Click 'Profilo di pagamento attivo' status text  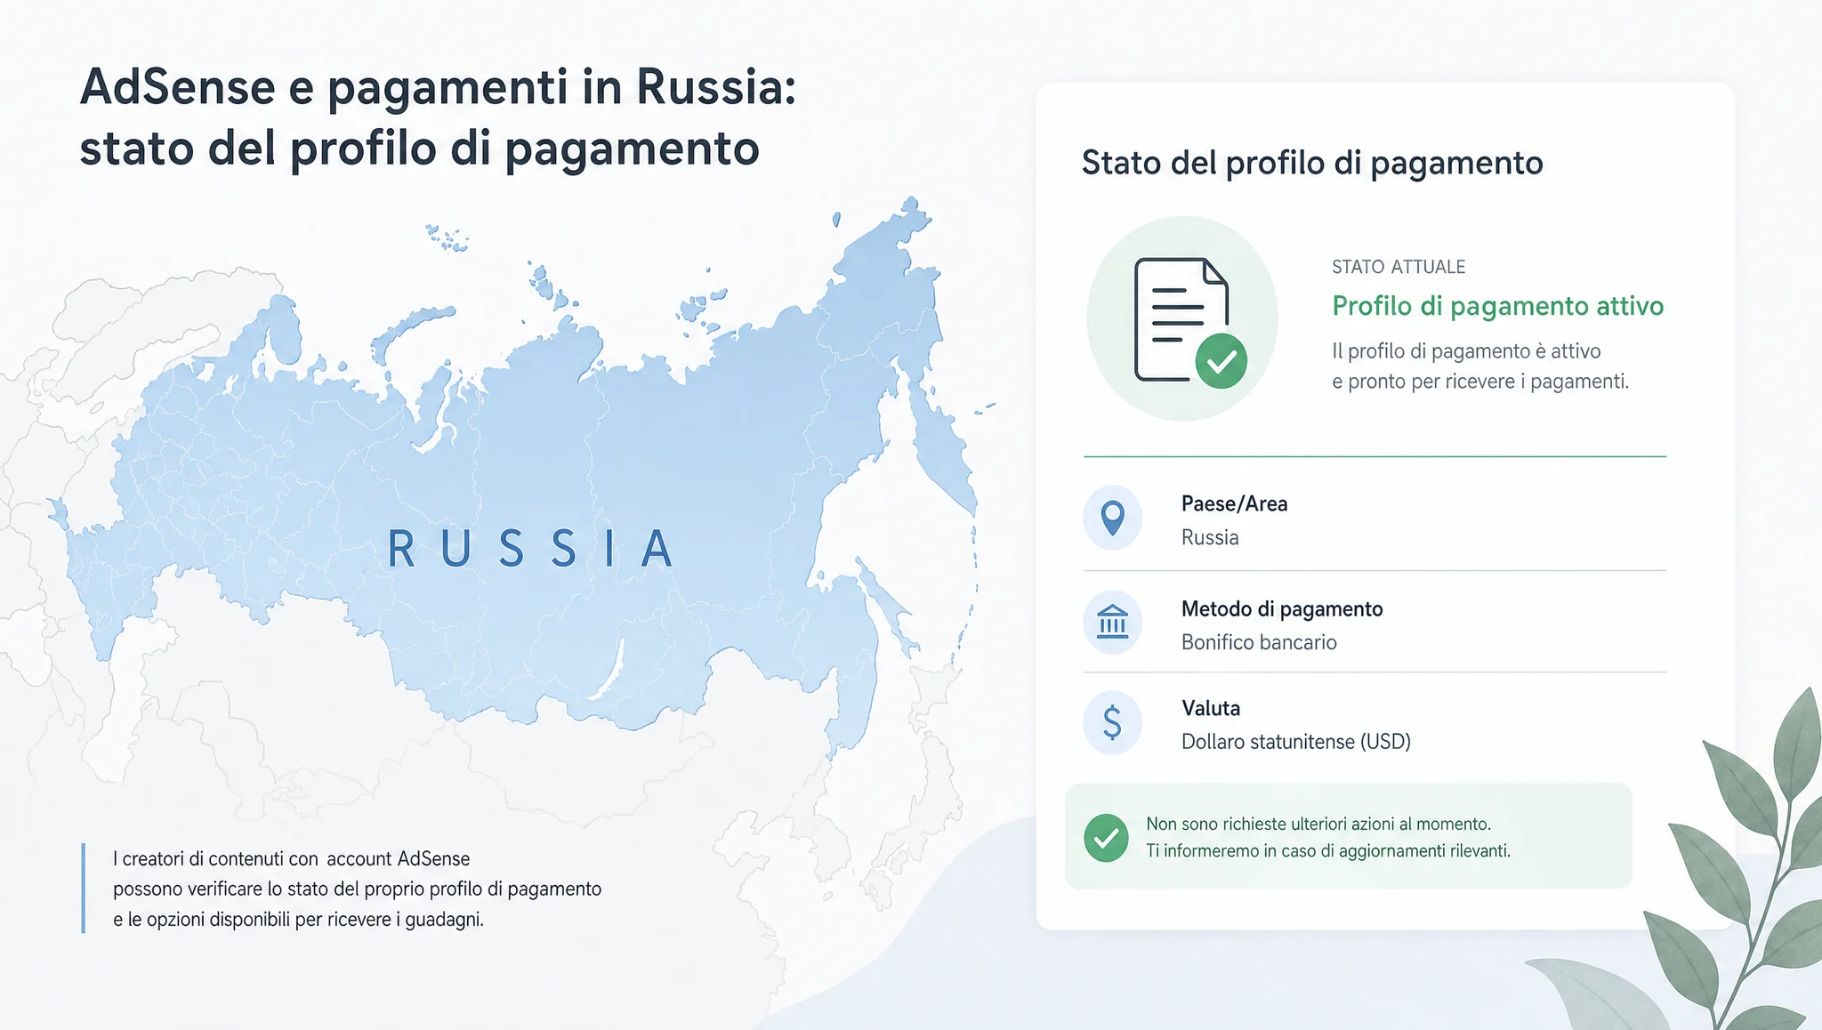1497,307
